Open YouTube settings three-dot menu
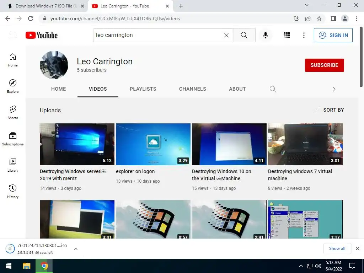The image size is (364, 273). 304,35
